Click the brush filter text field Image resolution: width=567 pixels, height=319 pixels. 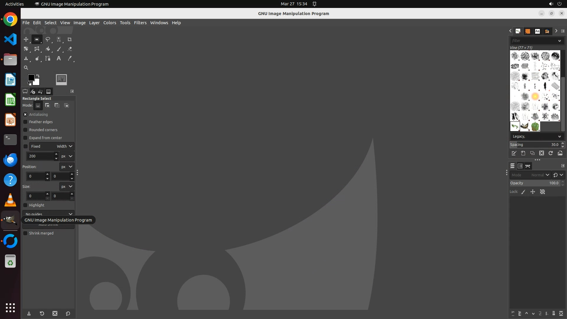pyautogui.click(x=533, y=41)
